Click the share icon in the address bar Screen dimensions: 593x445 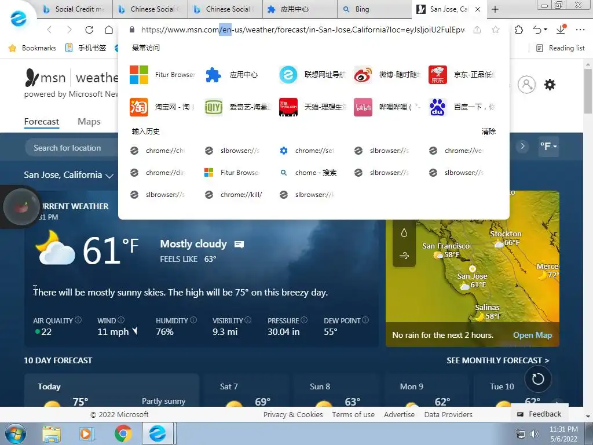[x=477, y=30]
